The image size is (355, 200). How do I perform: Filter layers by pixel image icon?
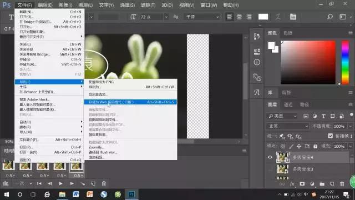tap(306, 116)
